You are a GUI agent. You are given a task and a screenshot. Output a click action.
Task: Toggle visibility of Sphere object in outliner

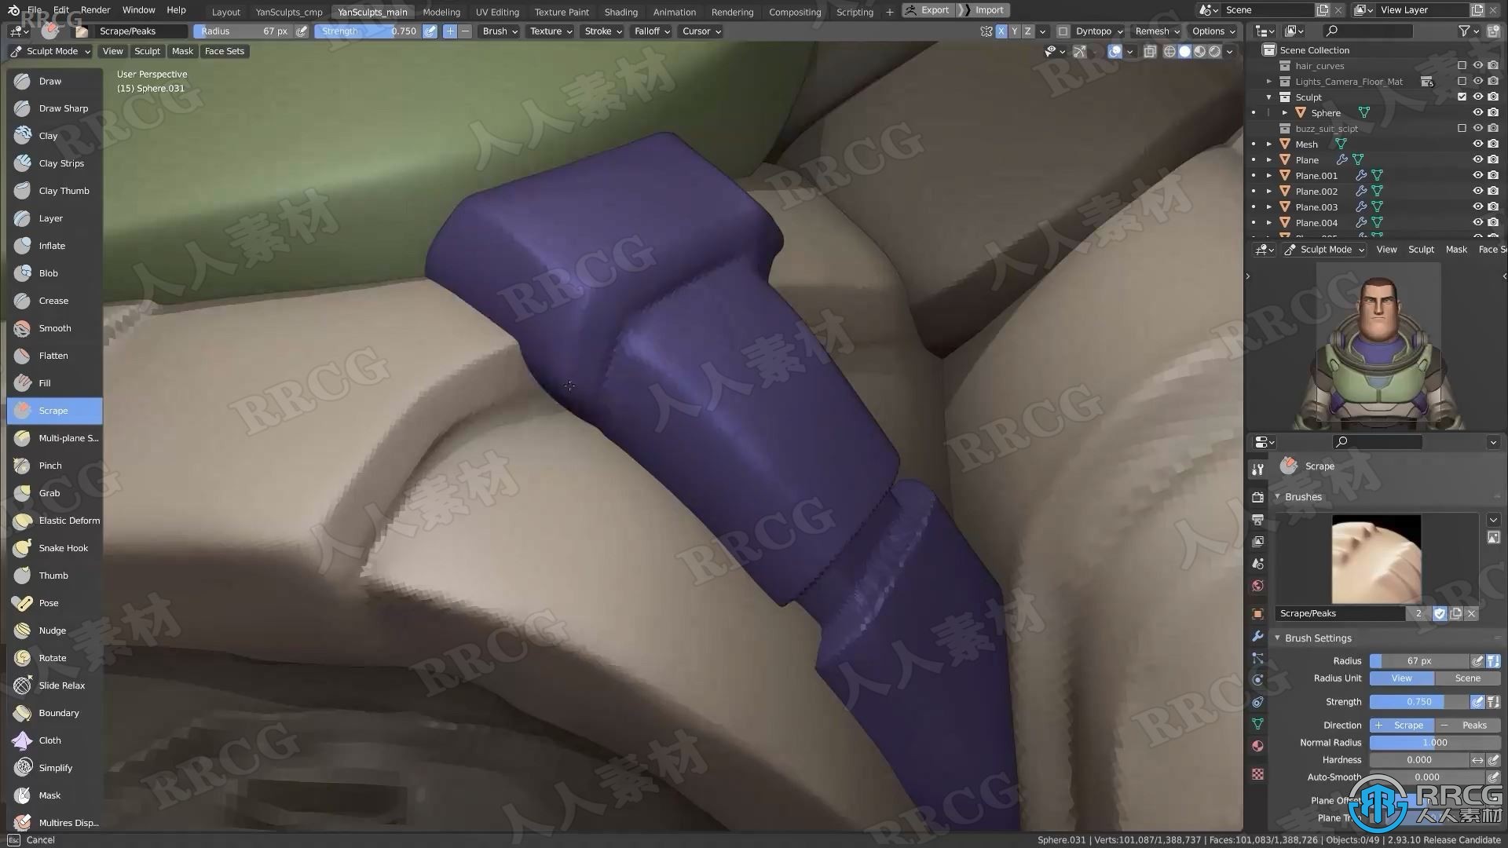(1477, 113)
